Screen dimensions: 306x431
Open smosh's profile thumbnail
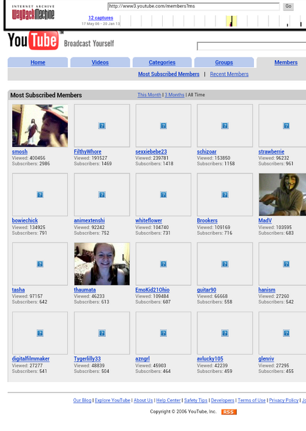(40, 126)
